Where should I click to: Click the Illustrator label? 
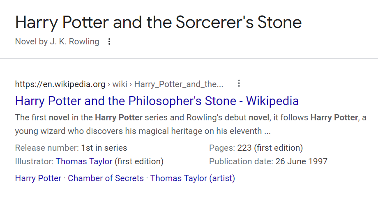click(34, 161)
